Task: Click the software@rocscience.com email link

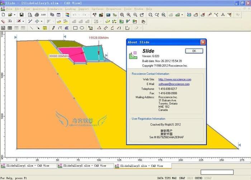Action: pyautogui.click(x=174, y=84)
